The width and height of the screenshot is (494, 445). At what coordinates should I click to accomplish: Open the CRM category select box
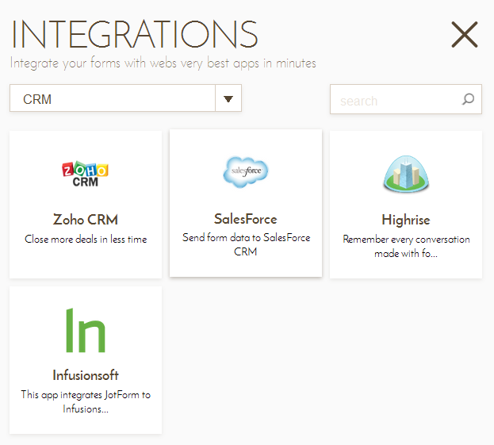(125, 98)
